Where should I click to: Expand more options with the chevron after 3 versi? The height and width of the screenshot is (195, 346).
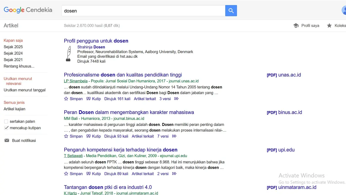coord(176,99)
